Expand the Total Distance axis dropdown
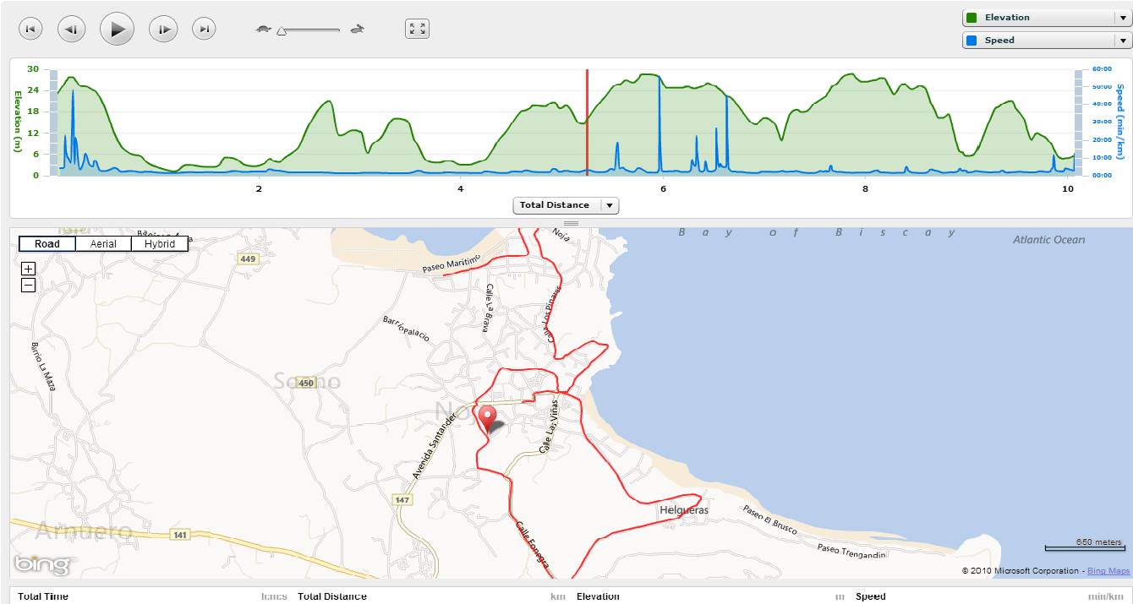Screen dimensions: 1133x604 tap(609, 205)
